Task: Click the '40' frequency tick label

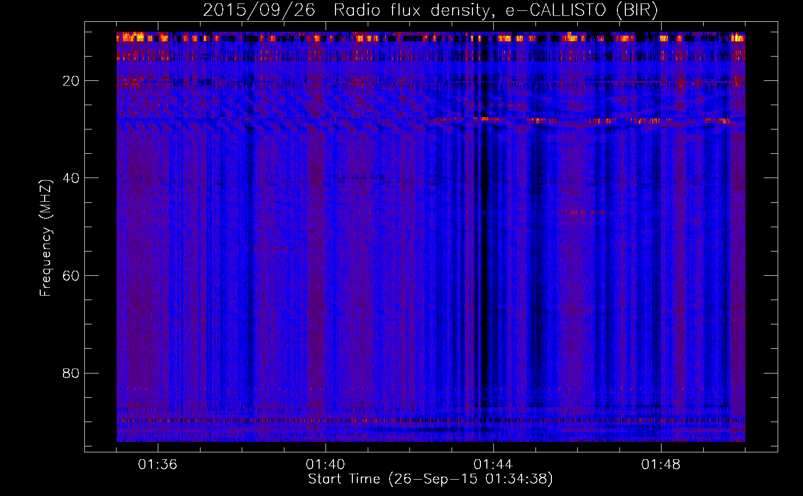Action: (x=71, y=178)
